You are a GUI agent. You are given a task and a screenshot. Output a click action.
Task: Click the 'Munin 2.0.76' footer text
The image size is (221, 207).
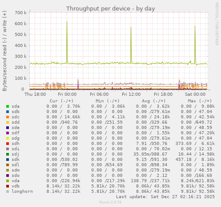pyautogui.click(x=110, y=202)
